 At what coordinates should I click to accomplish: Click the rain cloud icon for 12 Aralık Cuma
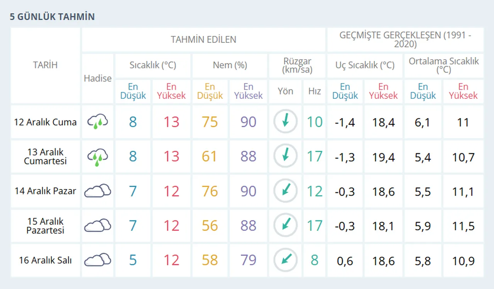pos(97,121)
